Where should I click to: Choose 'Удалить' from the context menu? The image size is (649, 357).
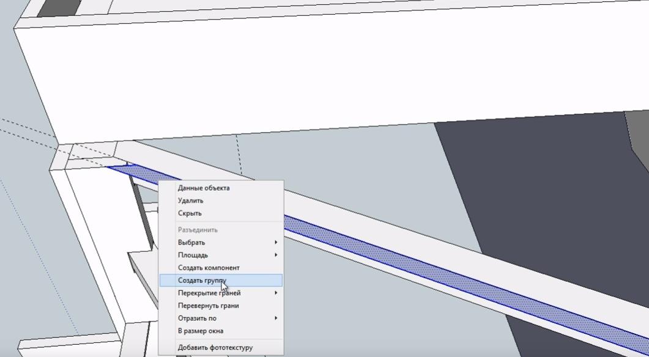click(x=190, y=201)
